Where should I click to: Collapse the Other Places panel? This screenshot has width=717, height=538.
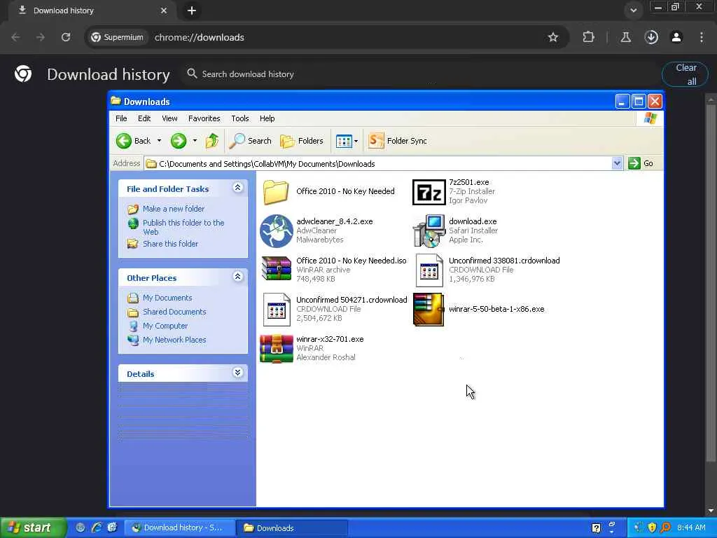pos(238,276)
